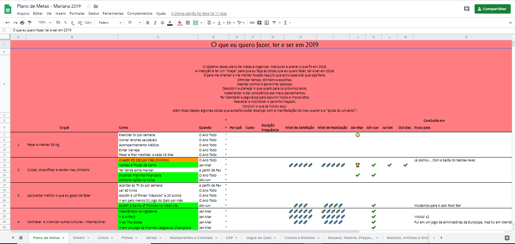Click the Compartilhar button
Screen dimensions: 515x244
click(492, 9)
